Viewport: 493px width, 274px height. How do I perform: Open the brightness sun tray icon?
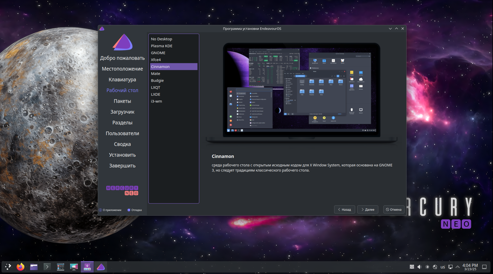click(x=427, y=267)
